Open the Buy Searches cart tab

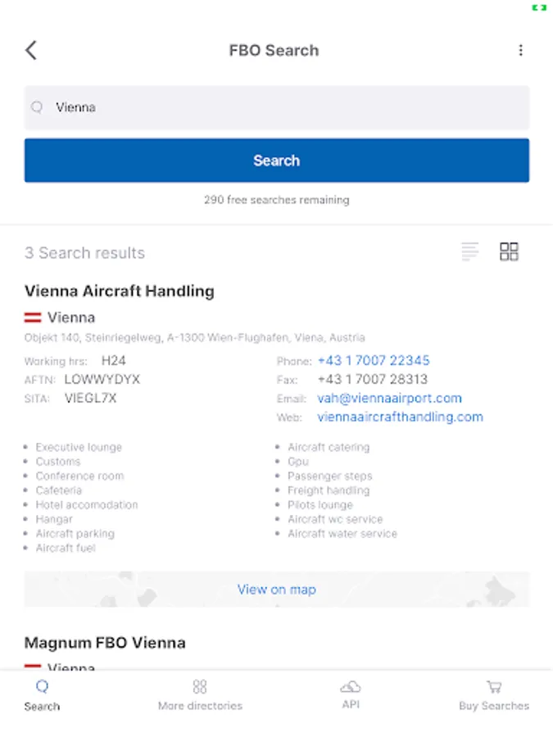pyautogui.click(x=494, y=695)
